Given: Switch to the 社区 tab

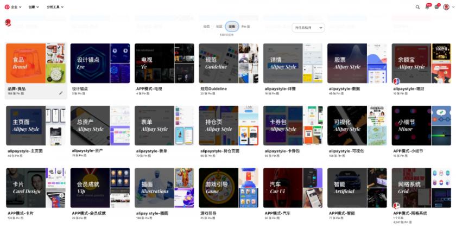Looking at the screenshot, I should 219,27.
